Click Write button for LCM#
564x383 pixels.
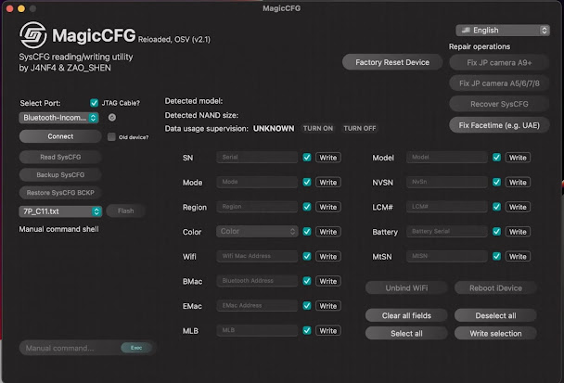(518, 207)
